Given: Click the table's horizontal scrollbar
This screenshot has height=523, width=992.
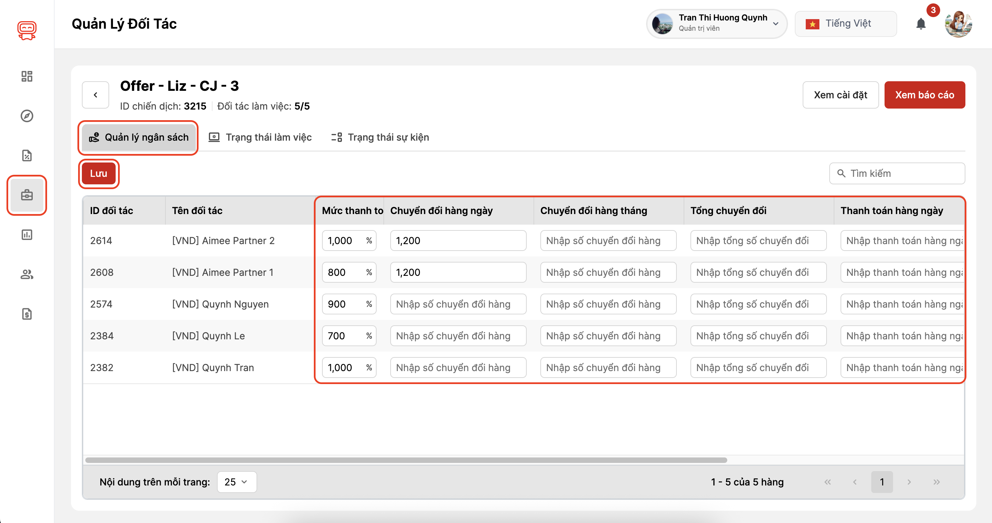Looking at the screenshot, I should pyautogui.click(x=406, y=460).
